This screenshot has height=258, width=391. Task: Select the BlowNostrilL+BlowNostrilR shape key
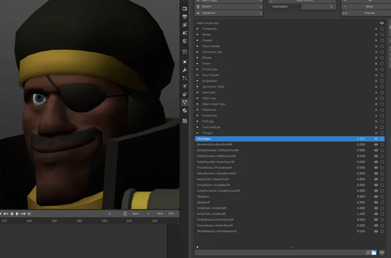[289, 145]
